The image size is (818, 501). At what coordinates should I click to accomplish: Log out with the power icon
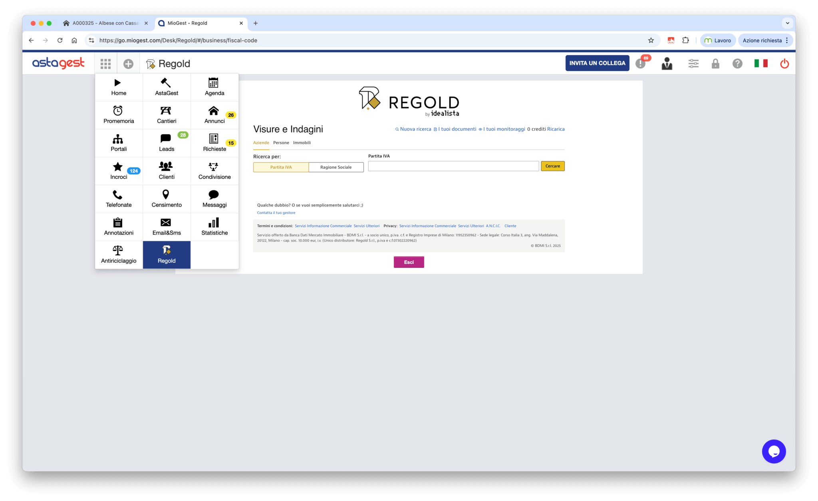pyautogui.click(x=784, y=63)
